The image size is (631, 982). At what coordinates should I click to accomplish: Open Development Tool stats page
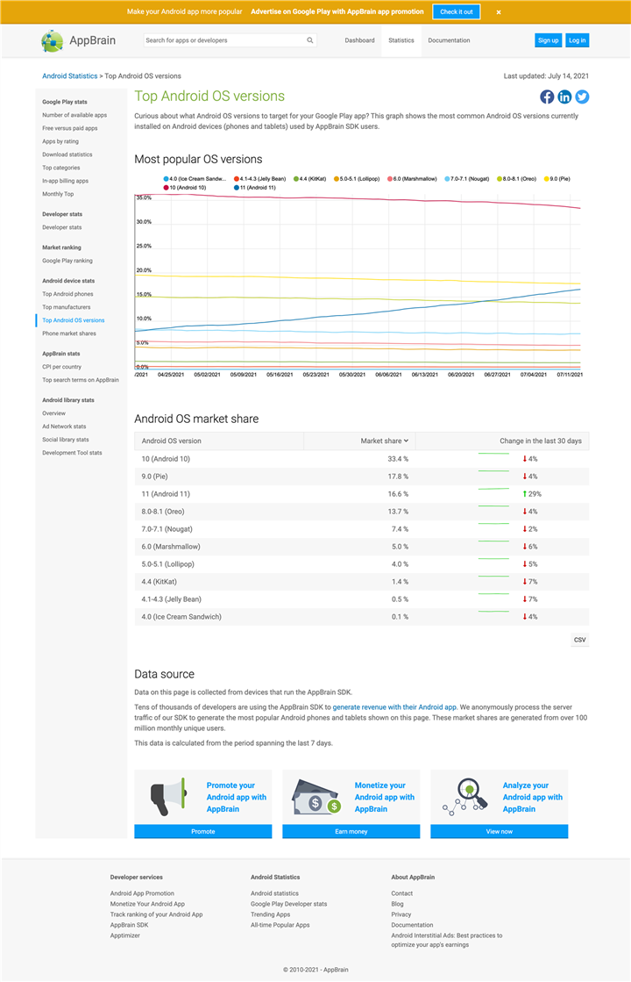coord(72,452)
